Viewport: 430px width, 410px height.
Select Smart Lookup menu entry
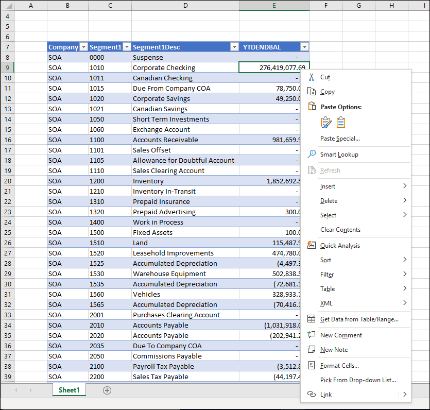tap(339, 155)
